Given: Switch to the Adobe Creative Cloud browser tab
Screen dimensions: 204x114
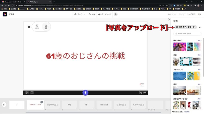Looking at the screenshot, I should click(13, 2).
